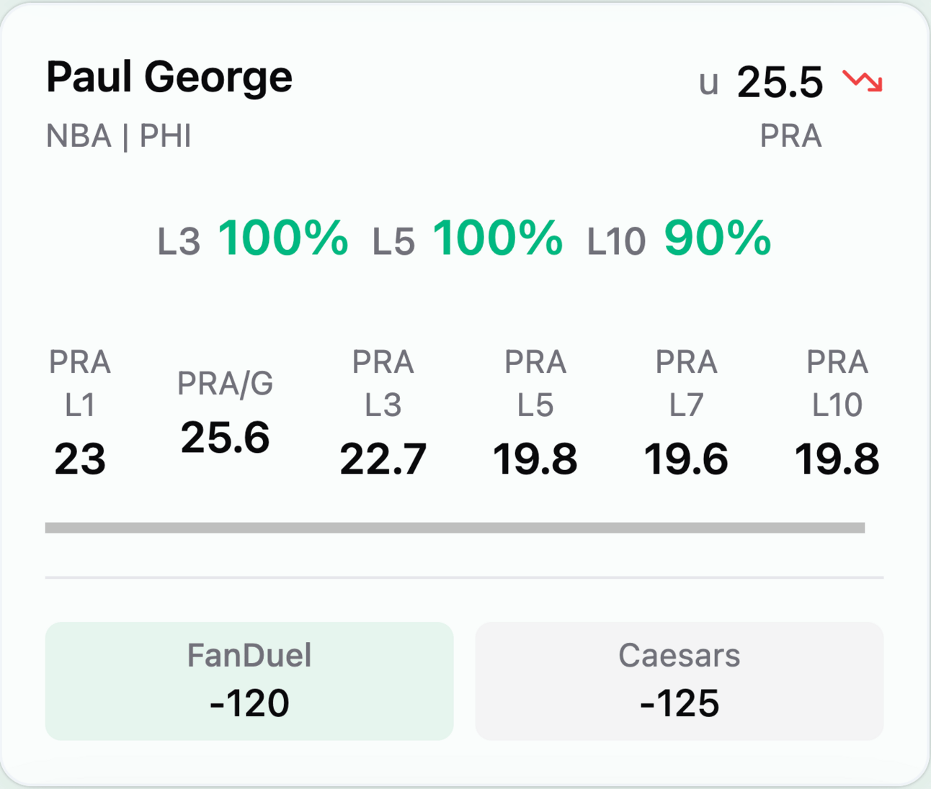
Task: Select the PRA L1 value 23
Action: (x=80, y=459)
